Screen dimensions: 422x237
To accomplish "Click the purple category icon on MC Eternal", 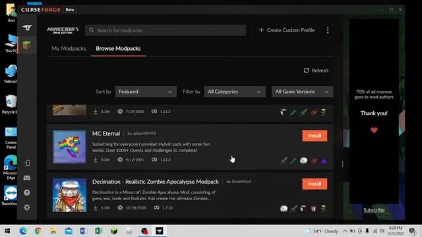I will pyautogui.click(x=324, y=161).
